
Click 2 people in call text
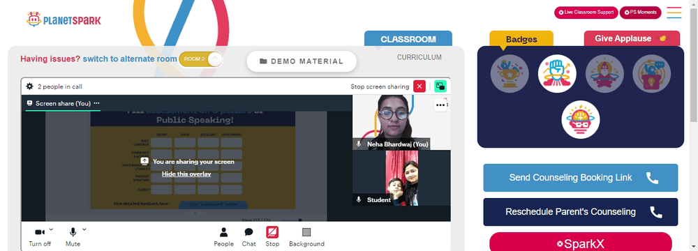[59, 86]
